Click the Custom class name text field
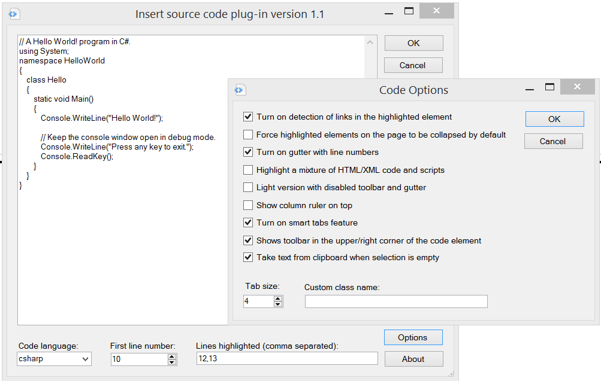This screenshot has height=381, width=601. pos(395,301)
